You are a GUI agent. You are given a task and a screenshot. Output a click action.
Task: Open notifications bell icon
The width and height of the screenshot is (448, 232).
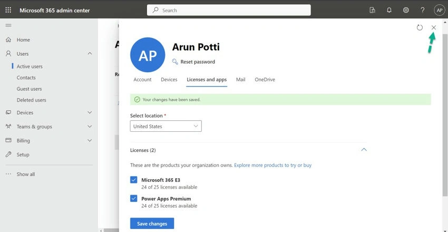[x=389, y=11]
